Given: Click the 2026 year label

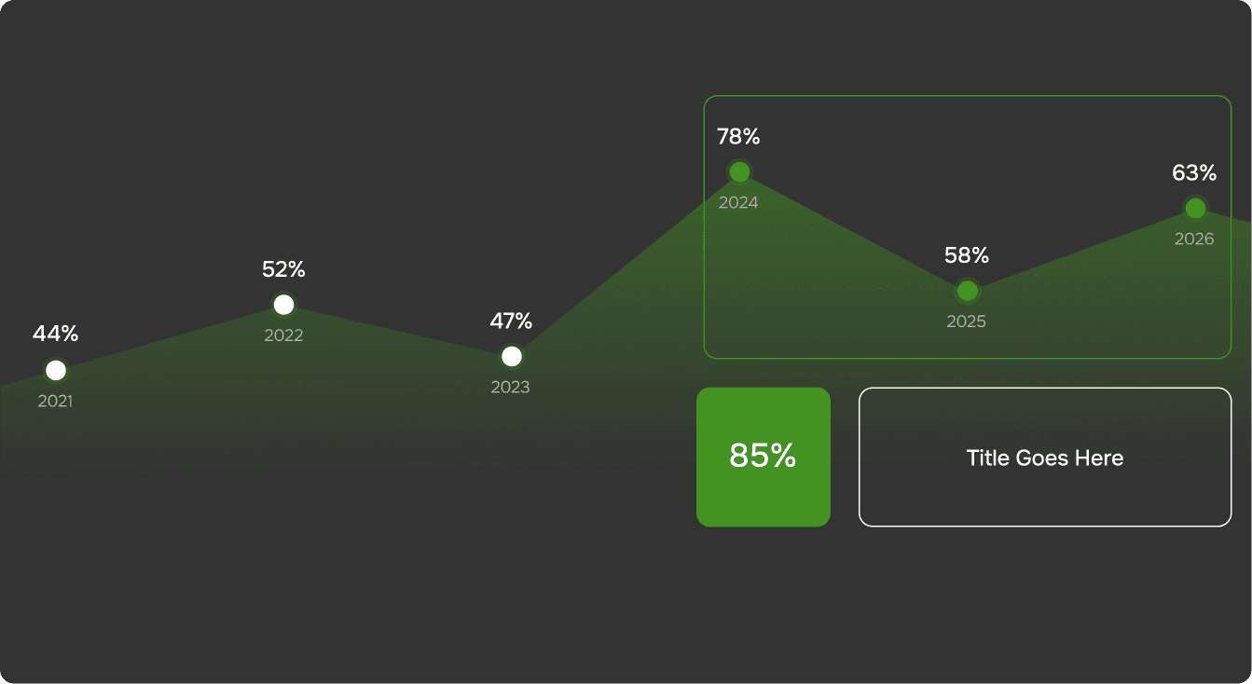Looking at the screenshot, I should point(1194,239).
